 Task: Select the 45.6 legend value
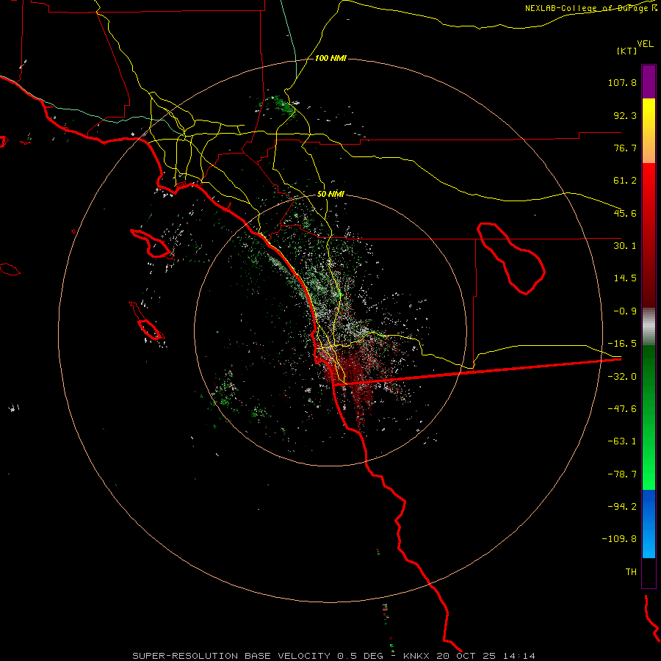pyautogui.click(x=625, y=213)
